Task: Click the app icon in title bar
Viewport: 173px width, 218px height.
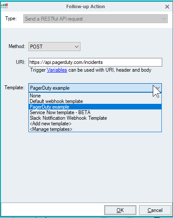Action: [4, 6]
